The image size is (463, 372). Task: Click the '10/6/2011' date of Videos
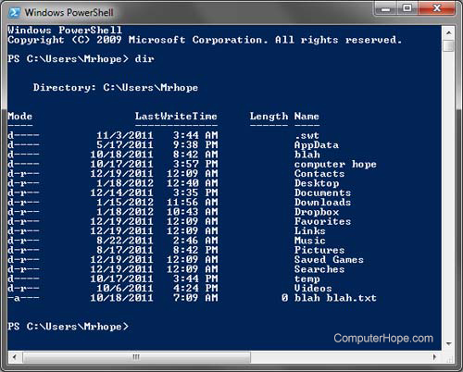coord(125,289)
